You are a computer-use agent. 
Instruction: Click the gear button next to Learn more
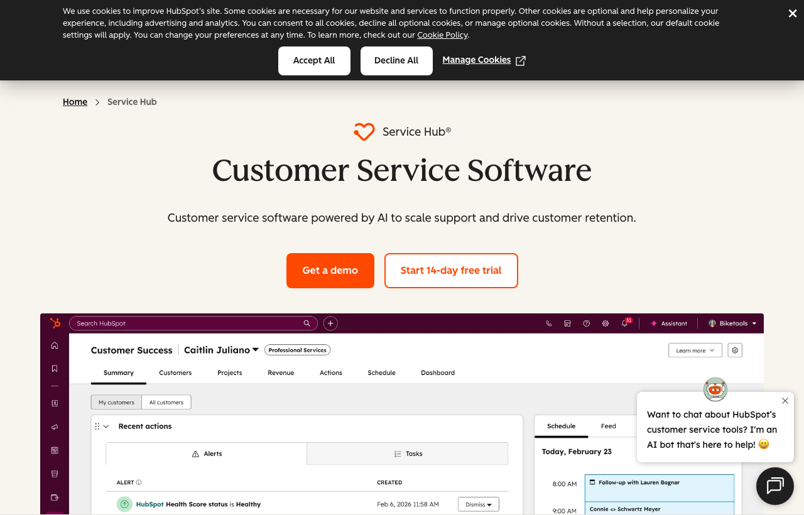pyautogui.click(x=735, y=350)
